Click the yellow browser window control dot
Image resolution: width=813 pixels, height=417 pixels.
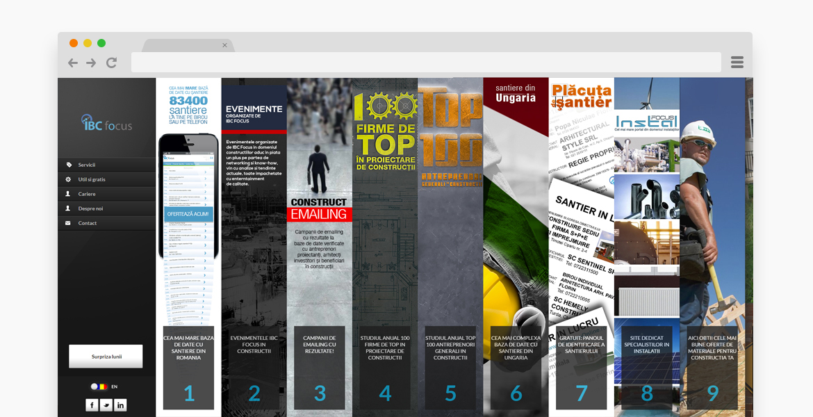(x=88, y=43)
